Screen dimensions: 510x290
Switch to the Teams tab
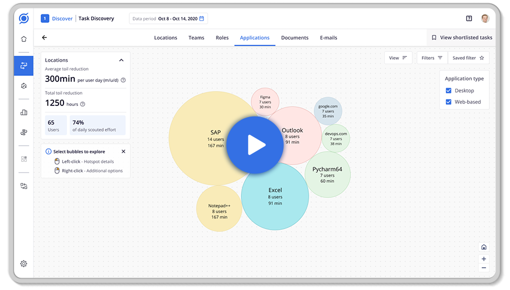196,38
